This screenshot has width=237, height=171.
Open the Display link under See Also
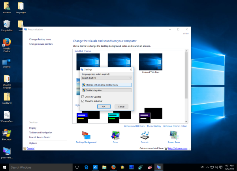(x=33, y=128)
